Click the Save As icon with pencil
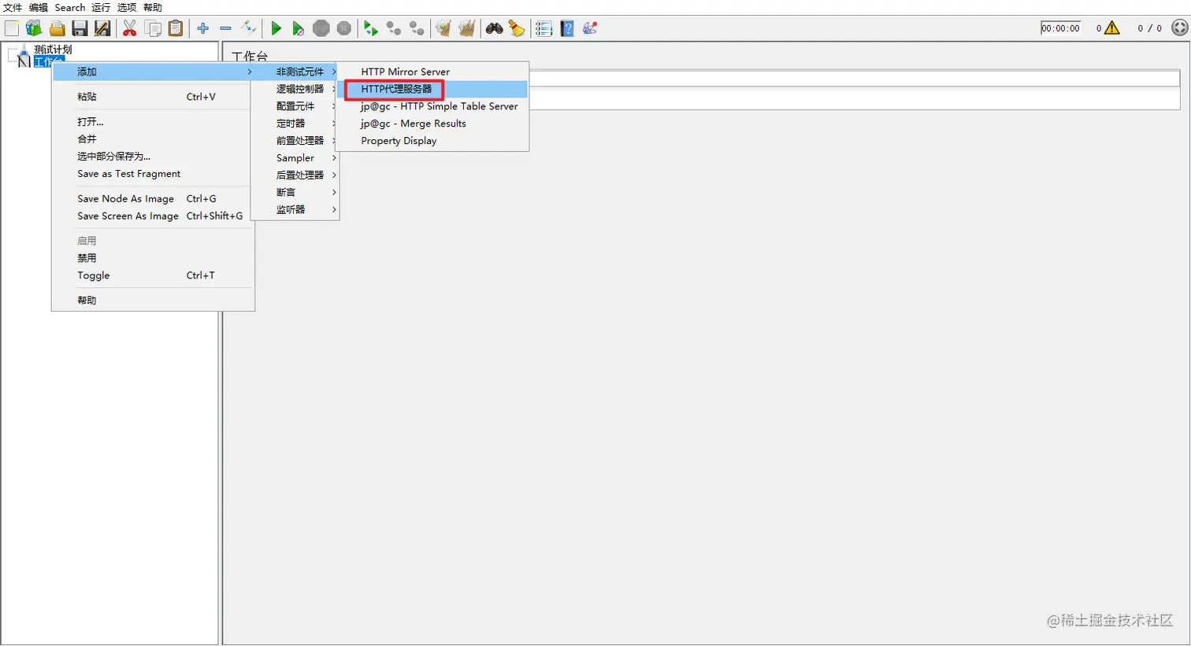1191x646 pixels. click(x=102, y=28)
